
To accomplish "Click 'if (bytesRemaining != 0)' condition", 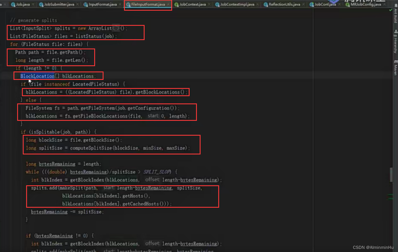I will 57,236.
